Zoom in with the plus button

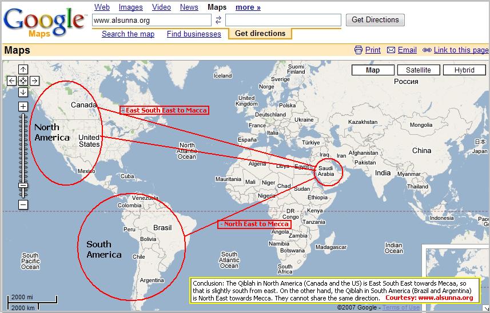[23, 106]
